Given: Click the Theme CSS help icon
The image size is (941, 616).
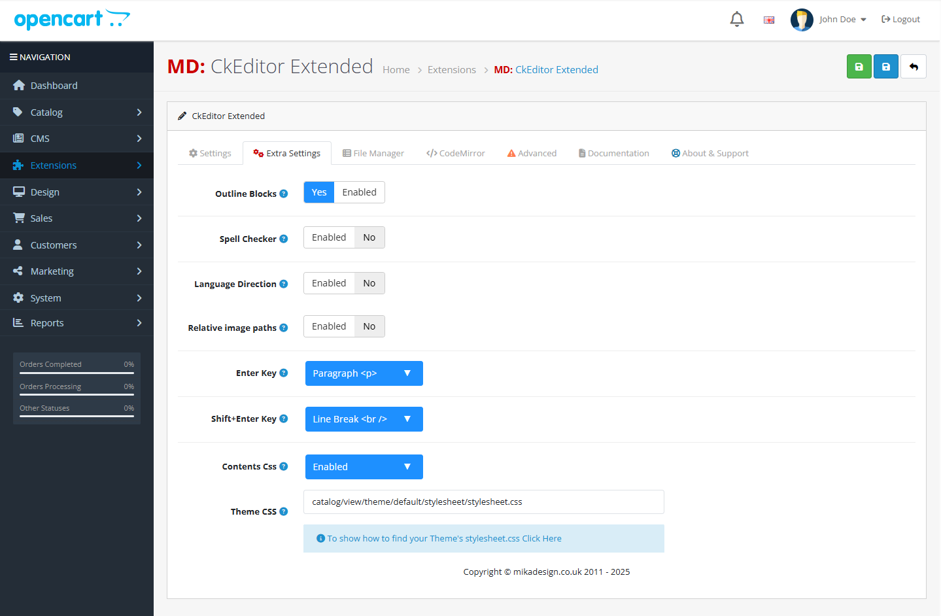Looking at the screenshot, I should 284,511.
